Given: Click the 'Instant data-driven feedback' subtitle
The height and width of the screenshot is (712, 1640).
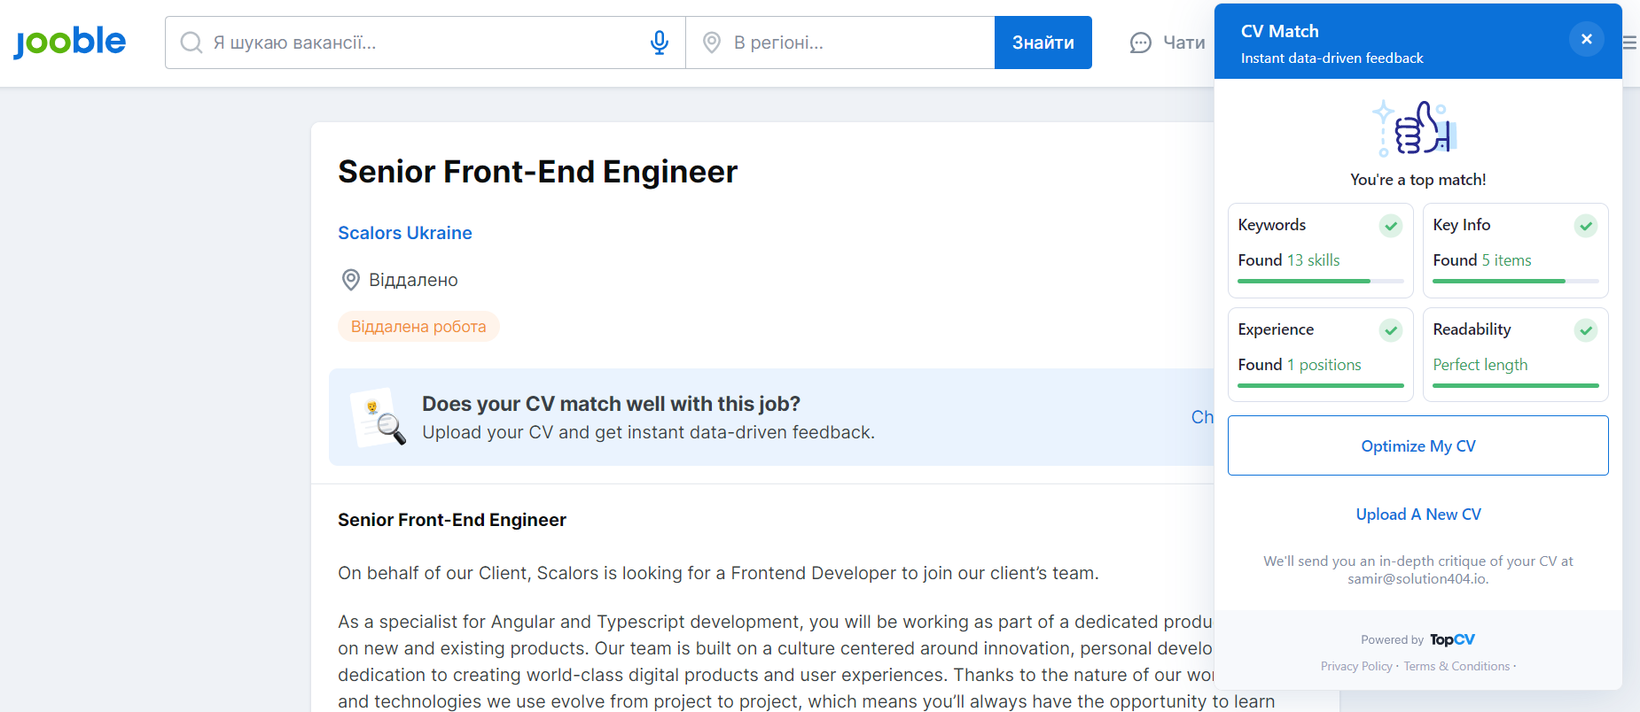Looking at the screenshot, I should point(1332,58).
